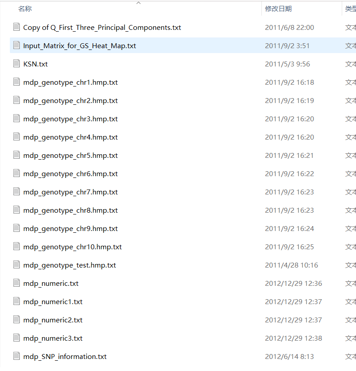The height and width of the screenshot is (371, 356).
Task: Click the date 2011/9/2 16:22
Action: tap(290, 173)
